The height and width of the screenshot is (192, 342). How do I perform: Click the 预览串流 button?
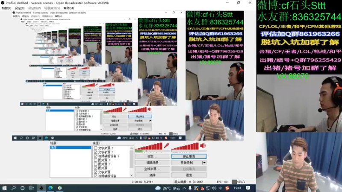(x=189, y=169)
